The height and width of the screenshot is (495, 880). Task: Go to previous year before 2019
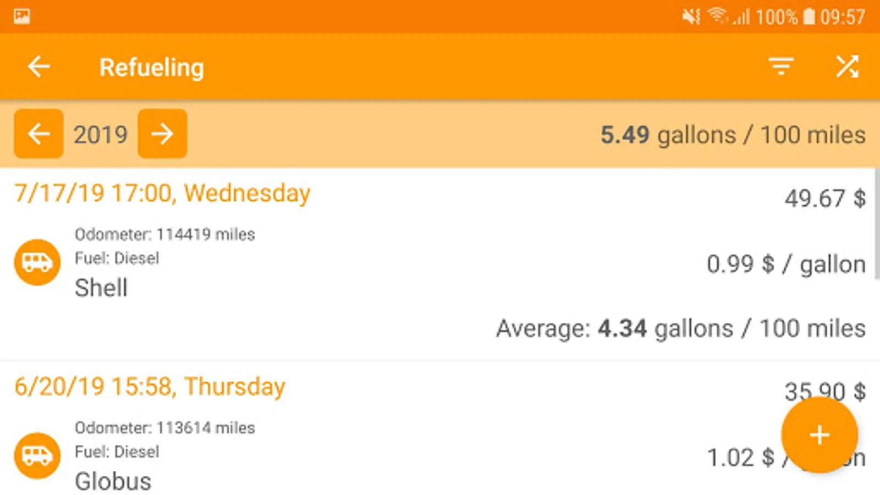click(x=38, y=134)
